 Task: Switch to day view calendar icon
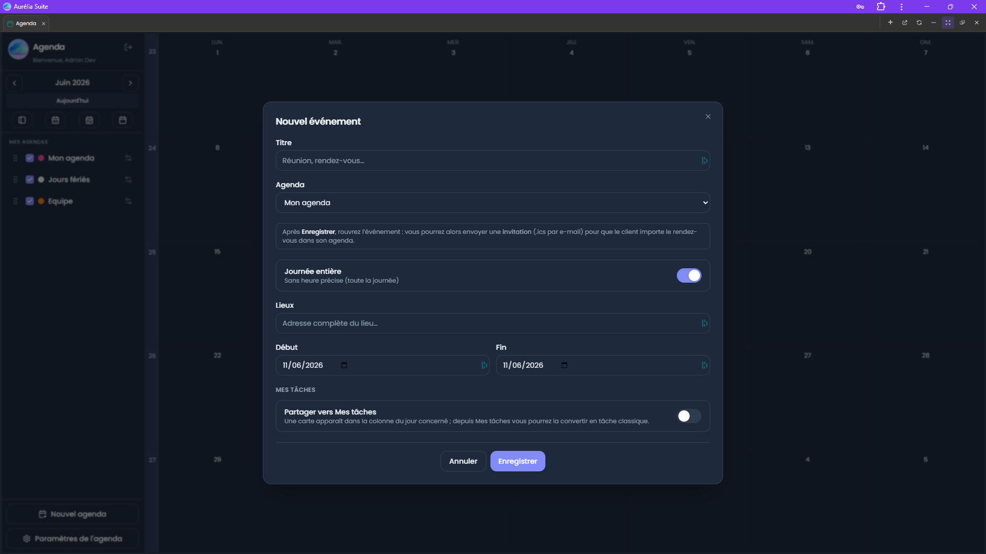click(123, 120)
